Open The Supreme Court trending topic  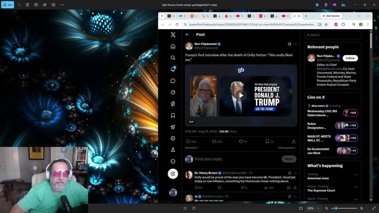click(321, 191)
